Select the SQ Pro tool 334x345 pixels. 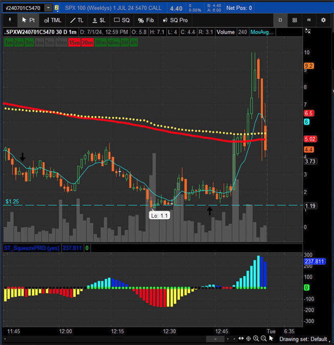click(x=175, y=20)
